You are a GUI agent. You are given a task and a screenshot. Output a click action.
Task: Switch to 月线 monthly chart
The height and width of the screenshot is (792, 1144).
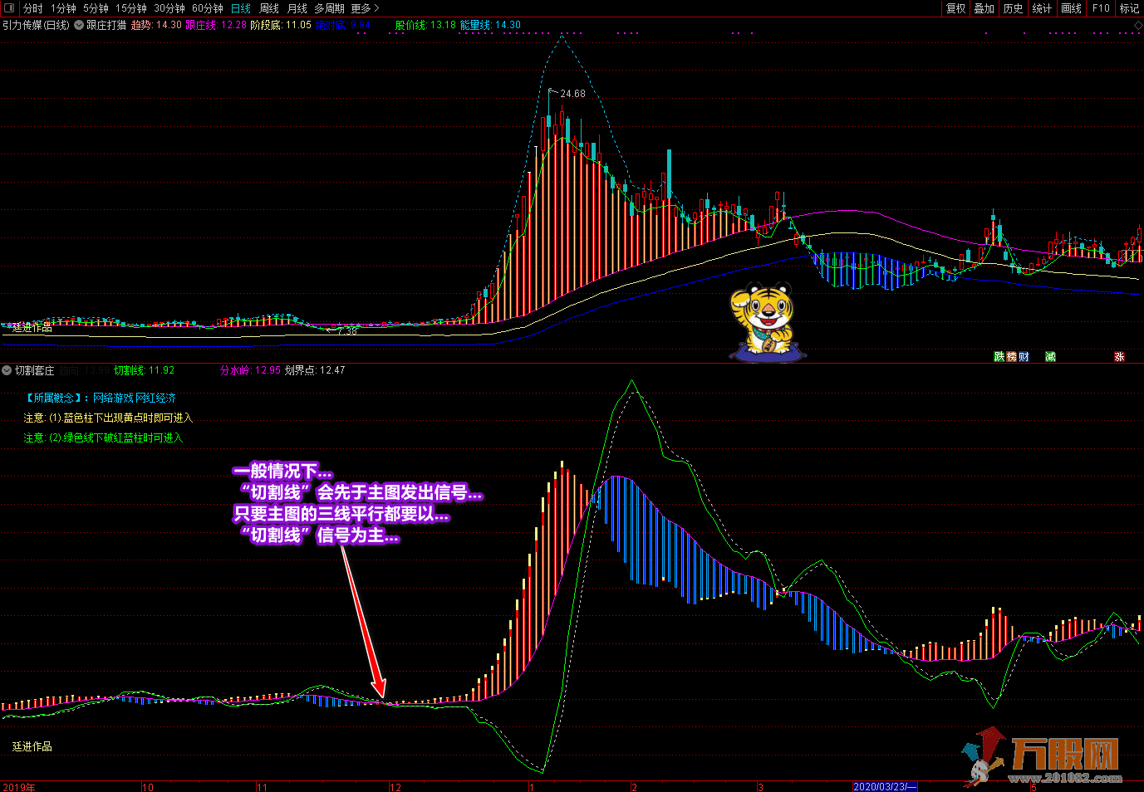(x=297, y=8)
